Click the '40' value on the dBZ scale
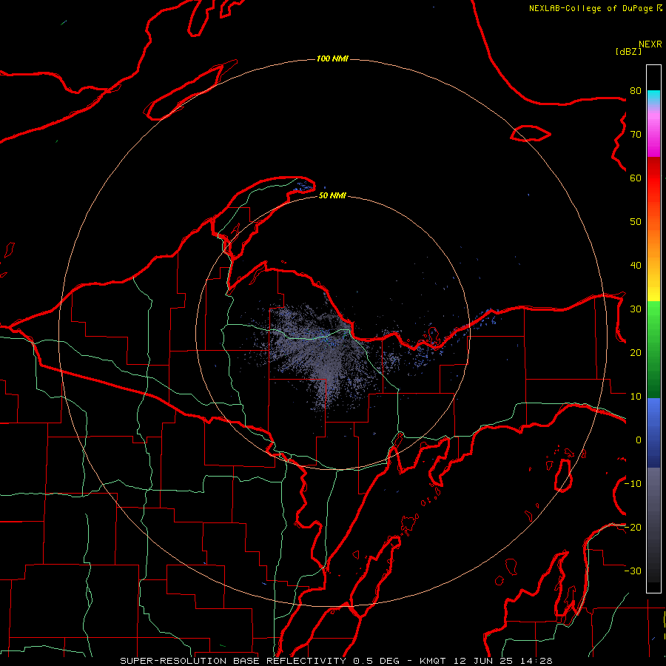This screenshot has width=666, height=666. (x=636, y=266)
